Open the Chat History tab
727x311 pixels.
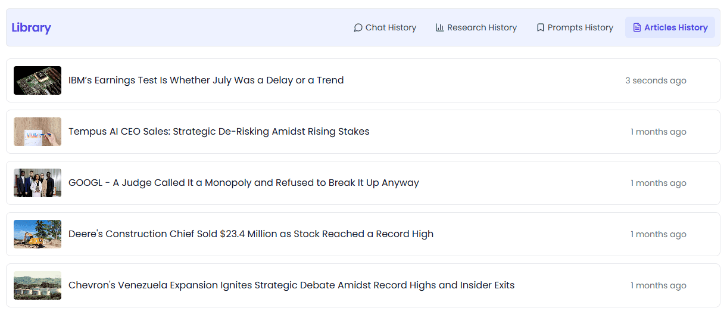385,27
